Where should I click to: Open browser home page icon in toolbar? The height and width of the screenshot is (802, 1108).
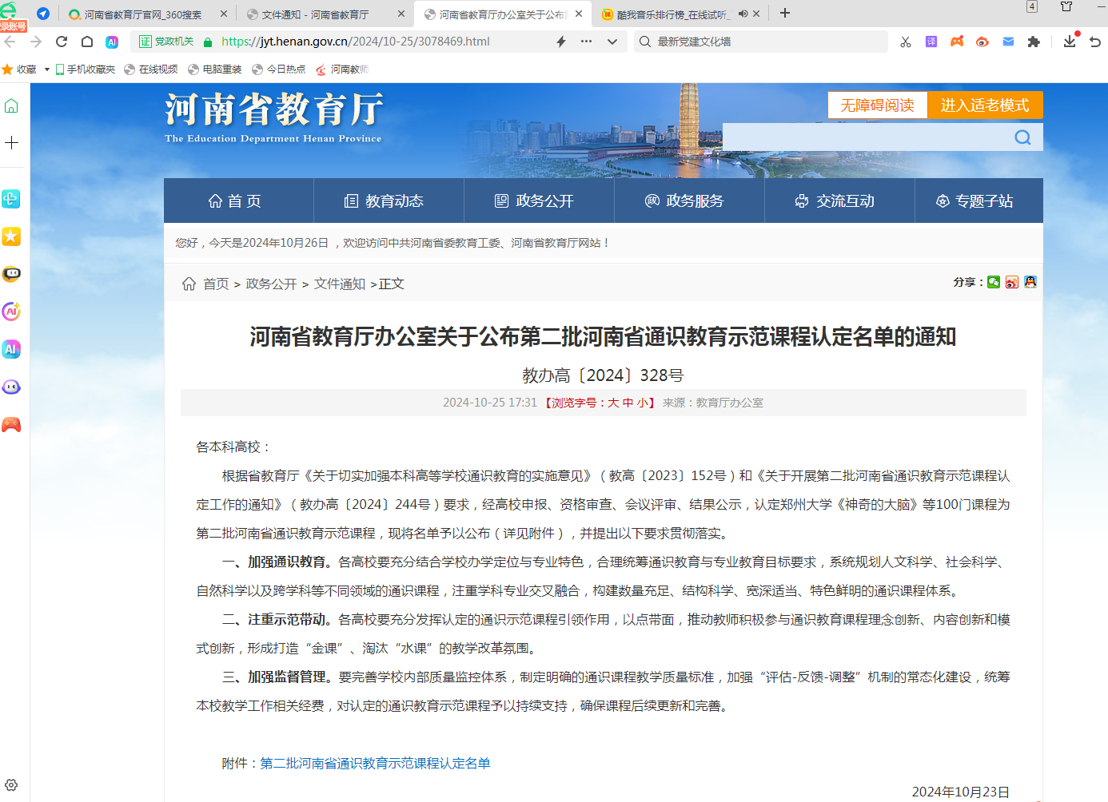[87, 42]
